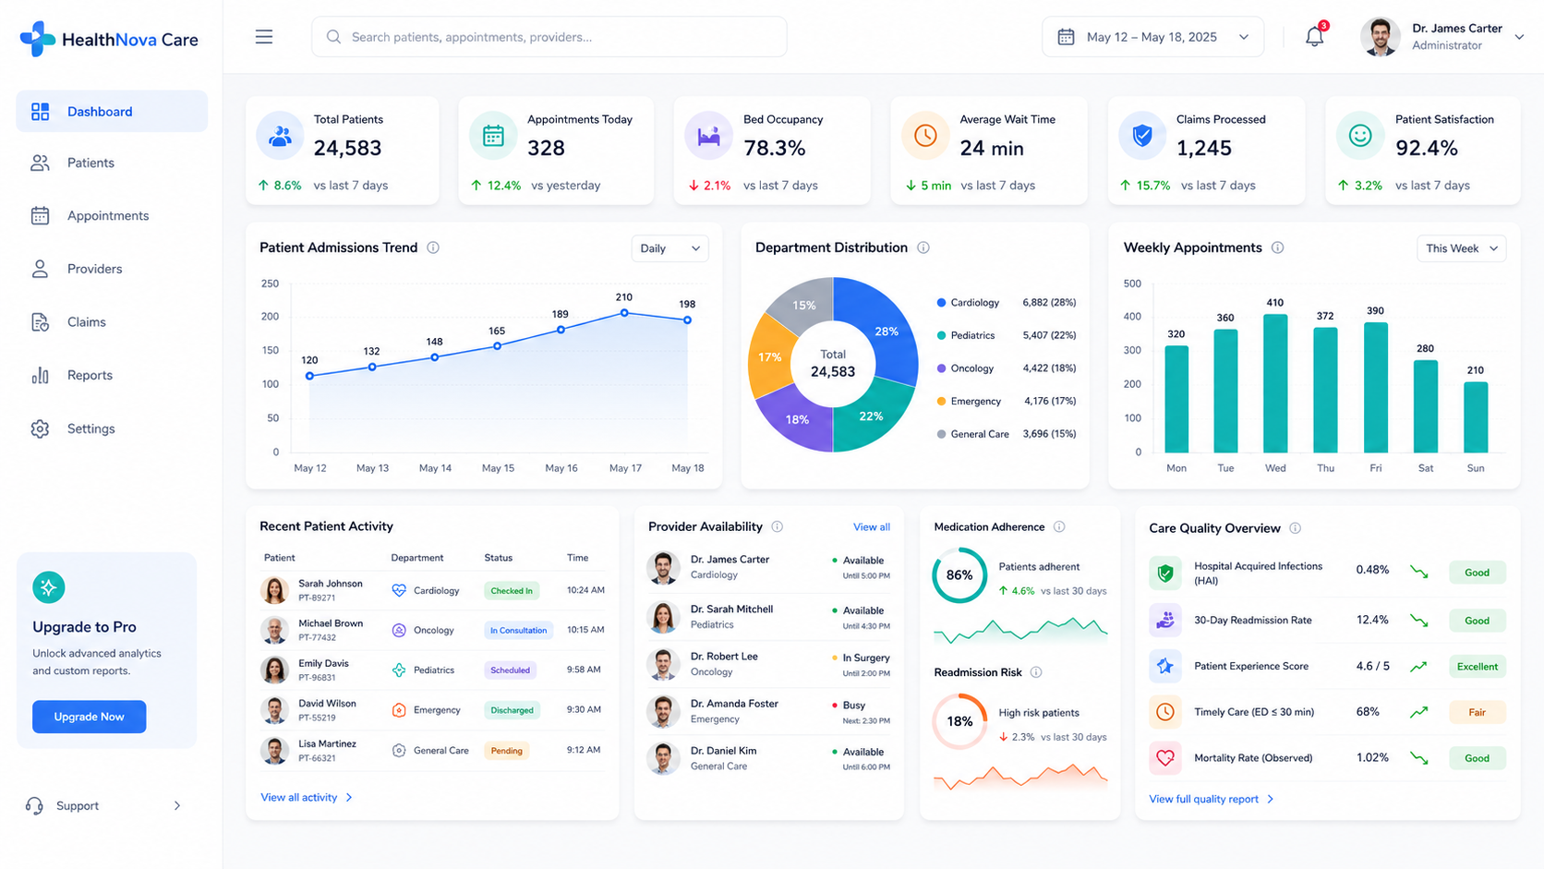
Task: Show info for Department Distribution
Action: point(923,247)
